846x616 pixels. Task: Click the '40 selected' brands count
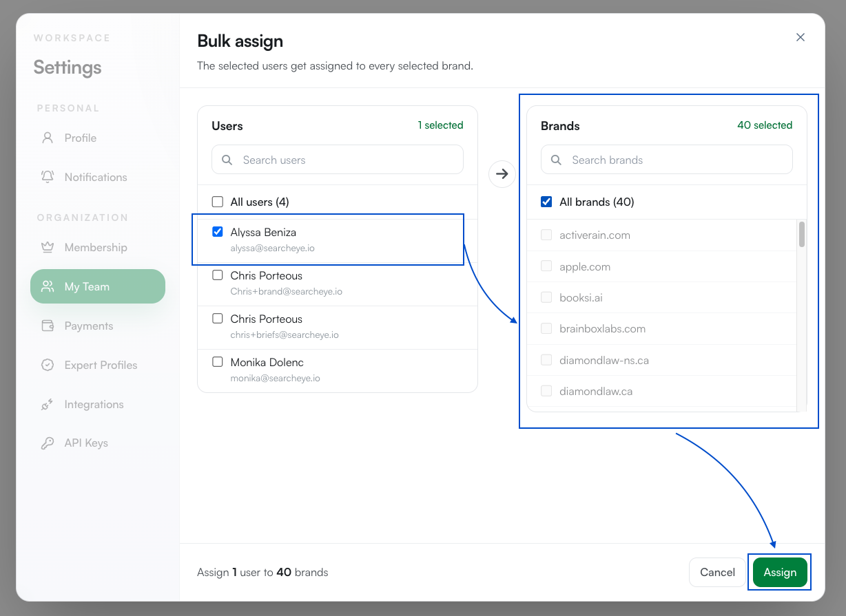[765, 125]
